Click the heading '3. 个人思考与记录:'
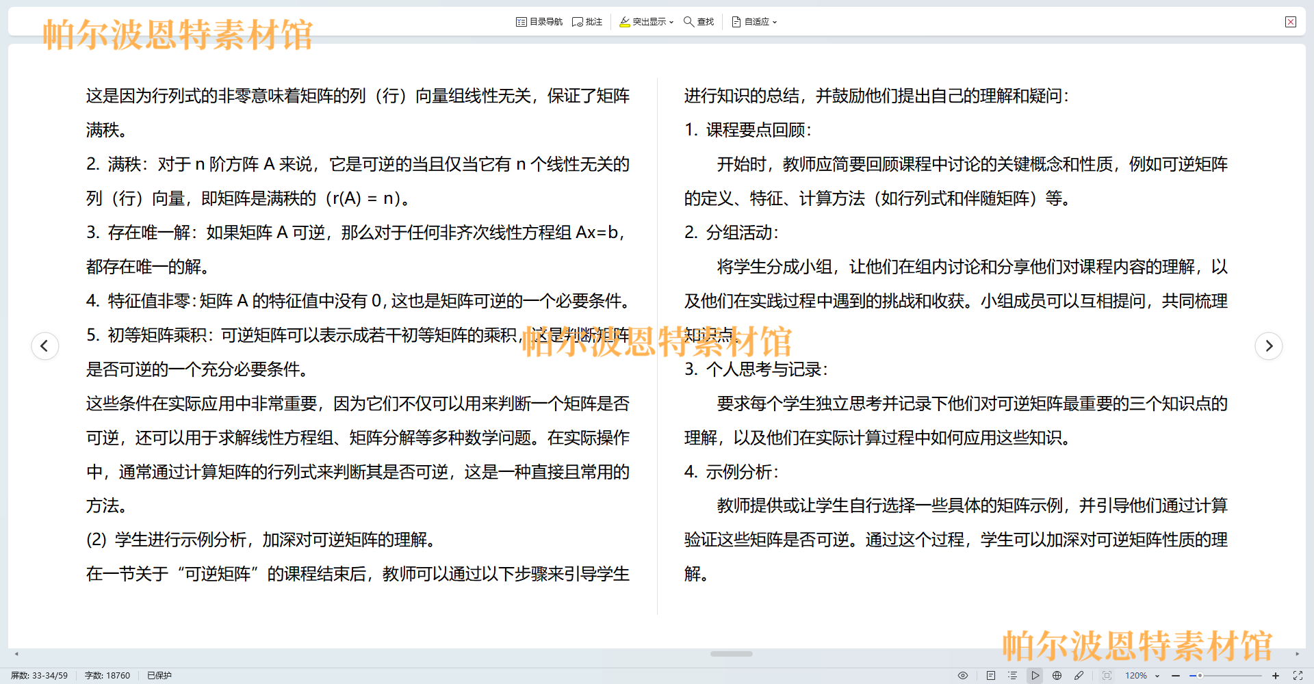 pyautogui.click(x=756, y=369)
